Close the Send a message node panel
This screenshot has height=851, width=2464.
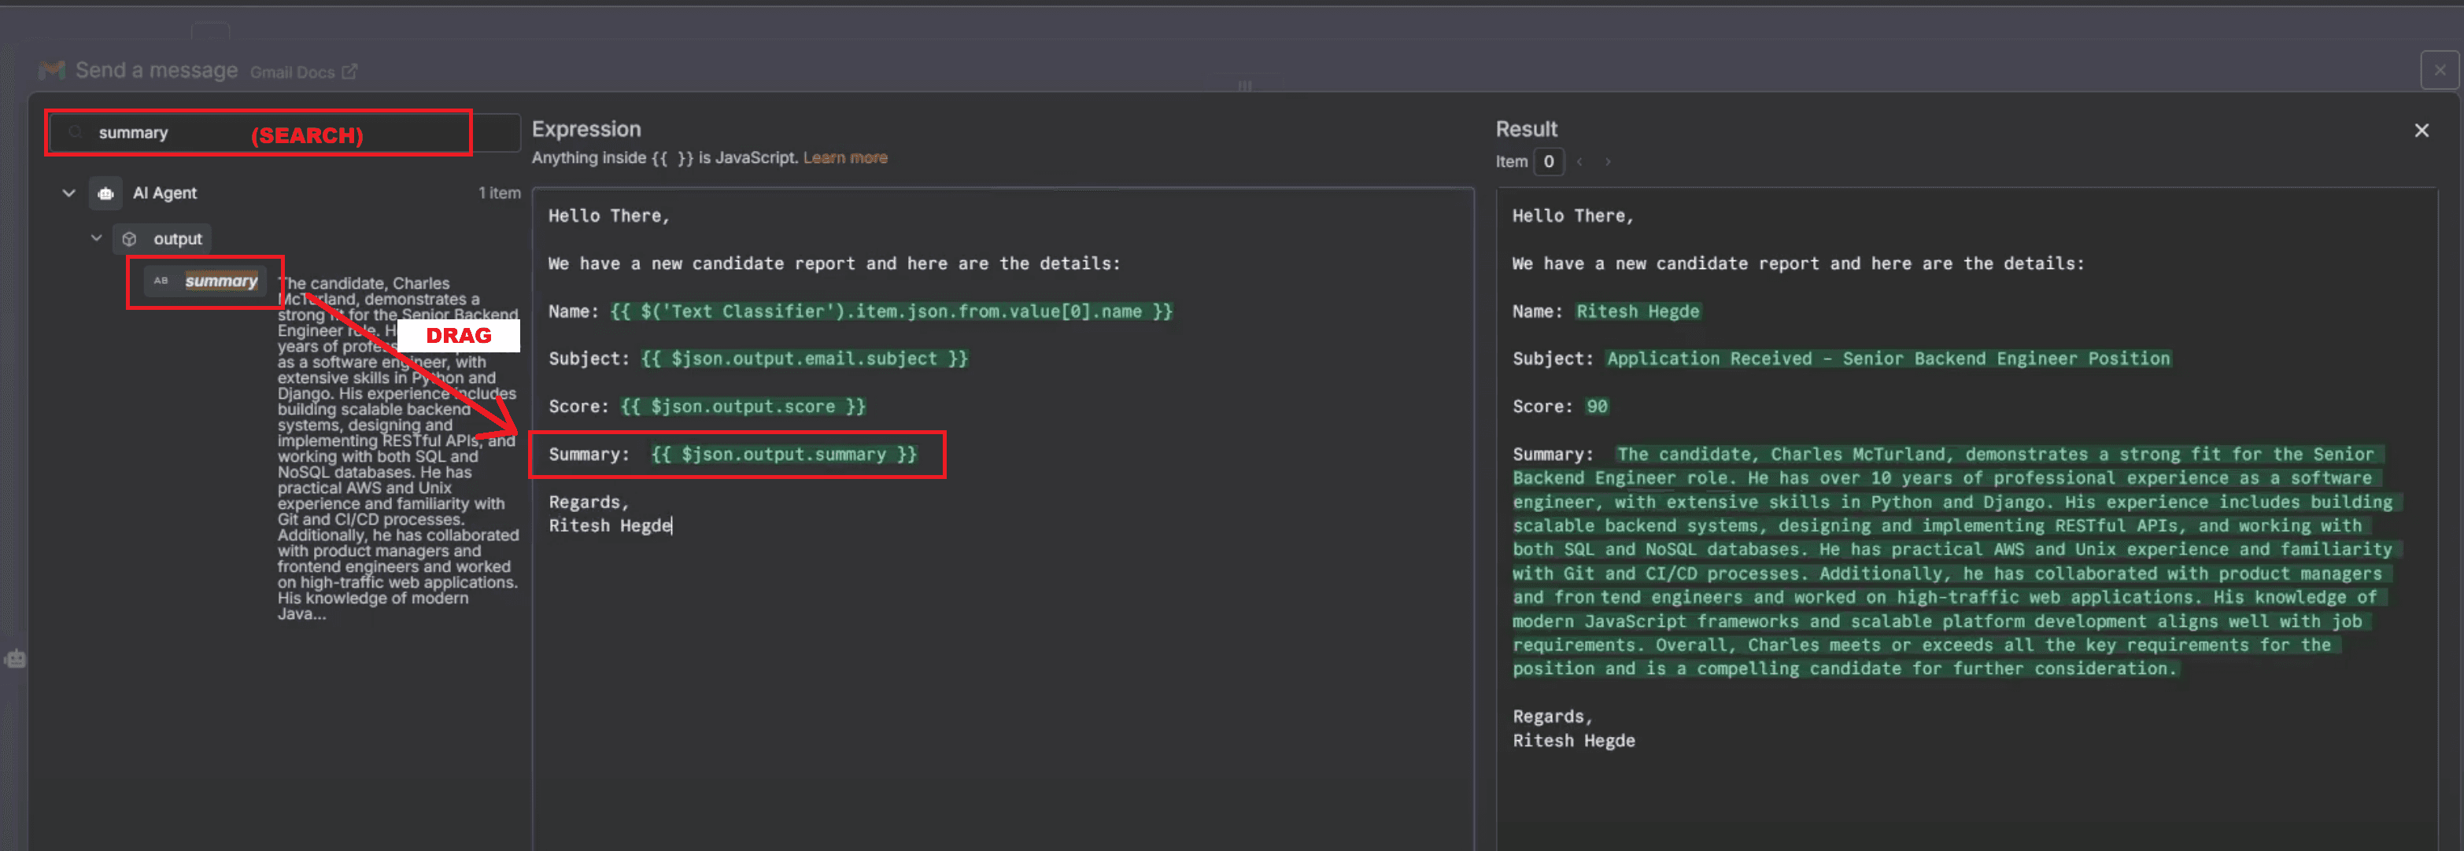[2439, 70]
